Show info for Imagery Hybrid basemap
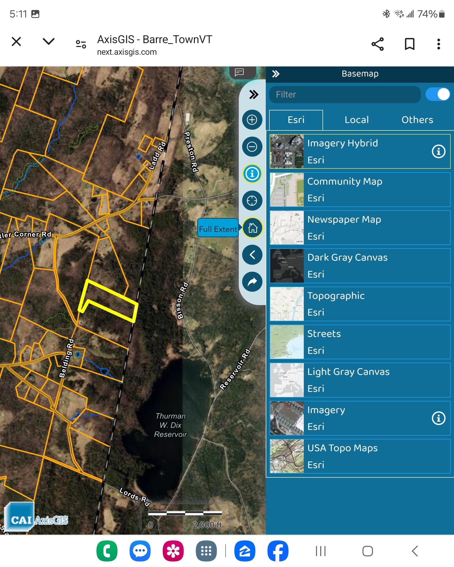This screenshot has height=567, width=454. tap(439, 152)
